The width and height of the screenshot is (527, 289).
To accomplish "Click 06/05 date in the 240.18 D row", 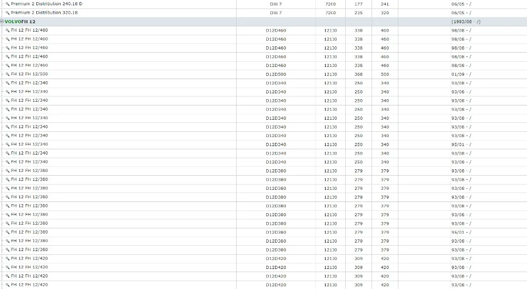I will (x=461, y=4).
